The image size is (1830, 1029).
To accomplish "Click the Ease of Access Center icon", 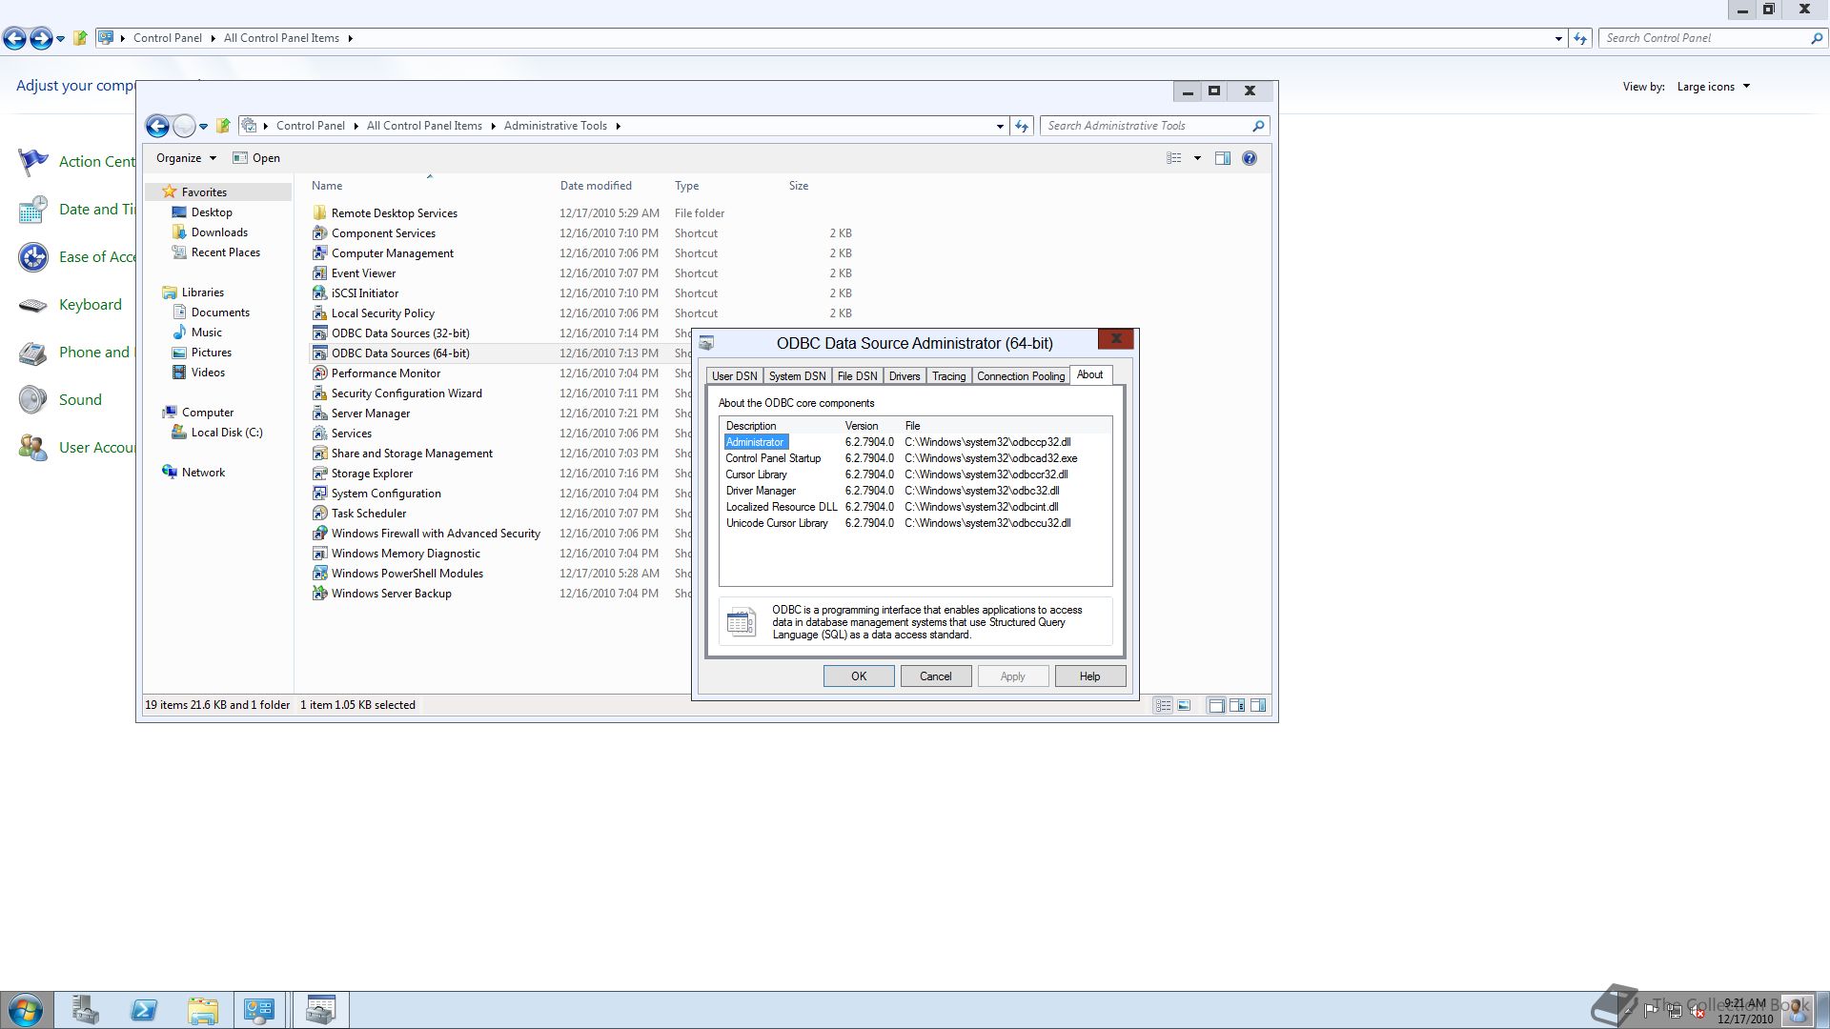I will click(33, 256).
